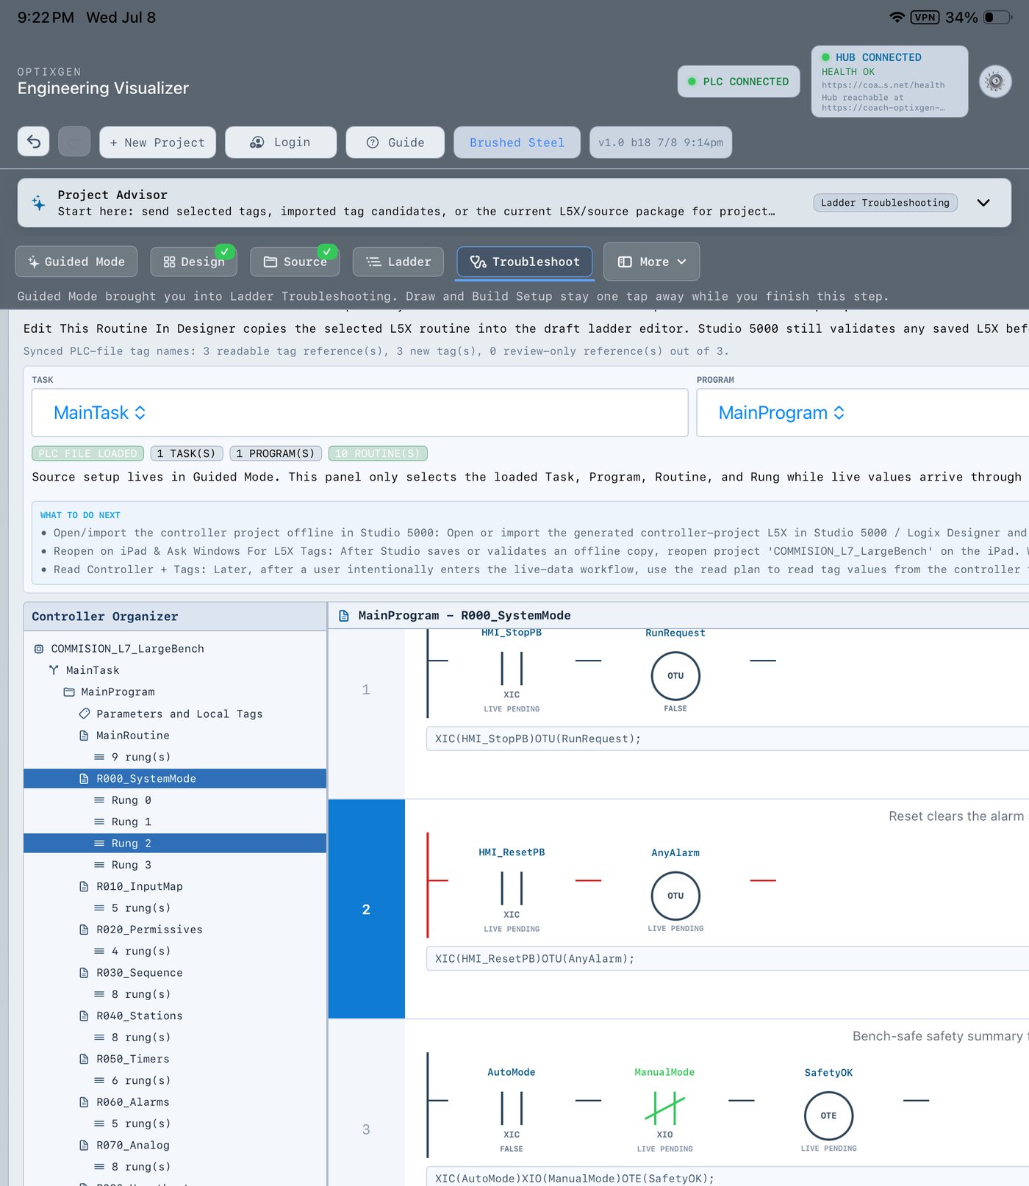Open the More dropdown menu

[x=651, y=262]
